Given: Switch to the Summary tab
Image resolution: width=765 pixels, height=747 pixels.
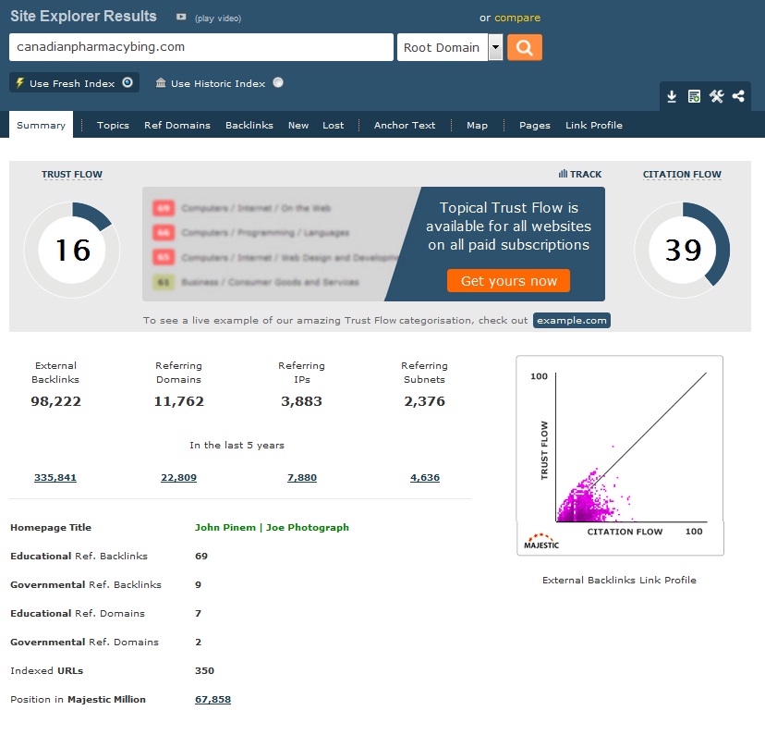Looking at the screenshot, I should pyautogui.click(x=41, y=125).
